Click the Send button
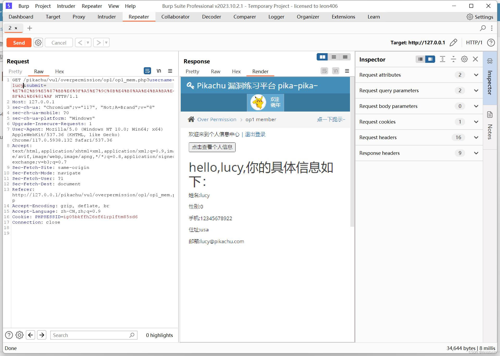Image resolution: width=500 pixels, height=356 pixels. 19,42
